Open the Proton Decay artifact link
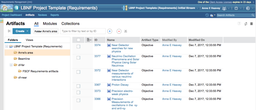 click(x=120, y=85)
